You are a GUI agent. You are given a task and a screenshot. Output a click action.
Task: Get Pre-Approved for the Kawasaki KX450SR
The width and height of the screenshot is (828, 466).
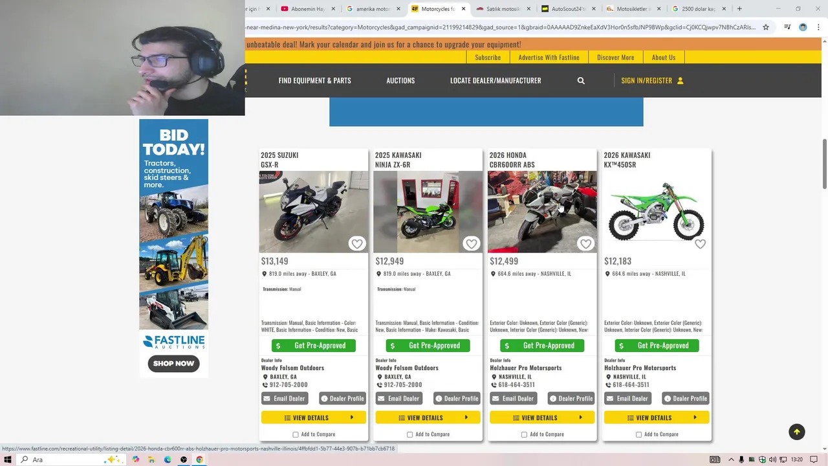[x=657, y=346]
